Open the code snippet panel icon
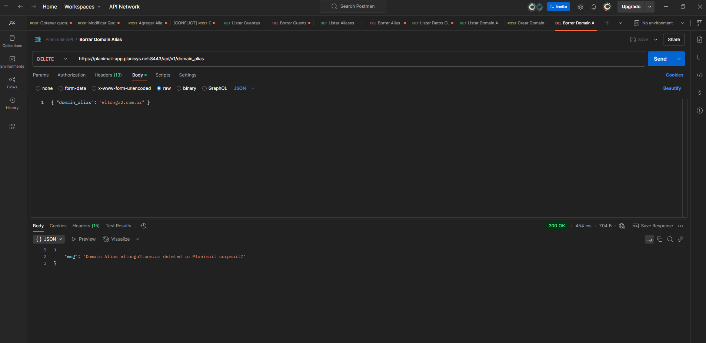The image size is (706, 343). [699, 75]
